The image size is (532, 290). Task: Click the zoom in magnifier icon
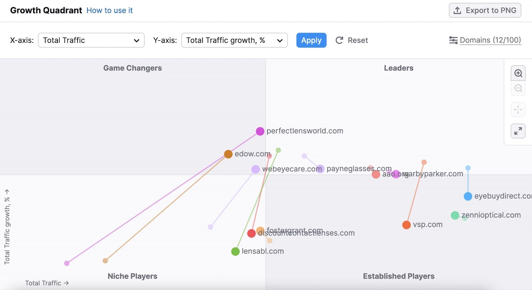coord(518,73)
